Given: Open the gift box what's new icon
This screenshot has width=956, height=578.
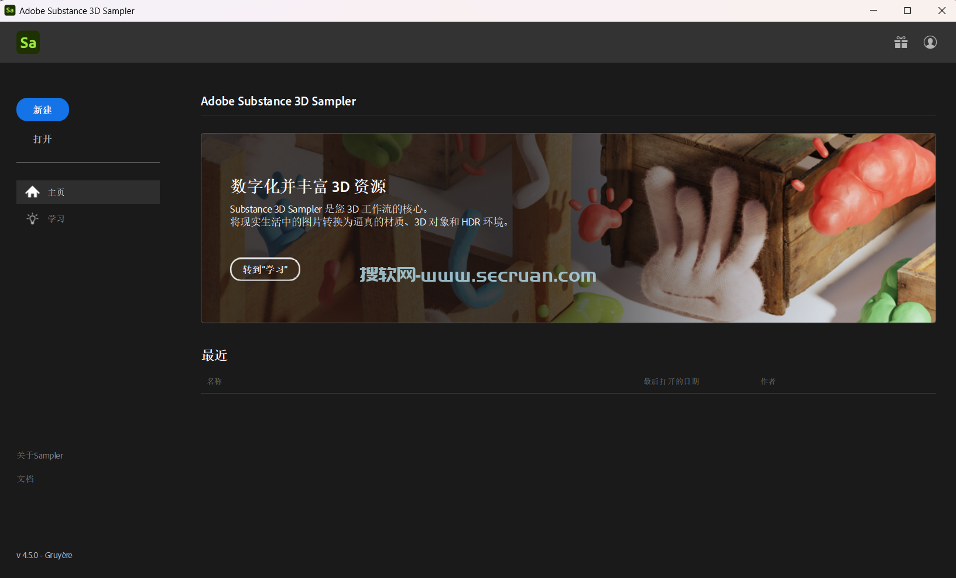Looking at the screenshot, I should [x=901, y=42].
